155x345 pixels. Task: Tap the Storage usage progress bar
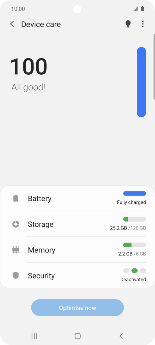(x=135, y=219)
